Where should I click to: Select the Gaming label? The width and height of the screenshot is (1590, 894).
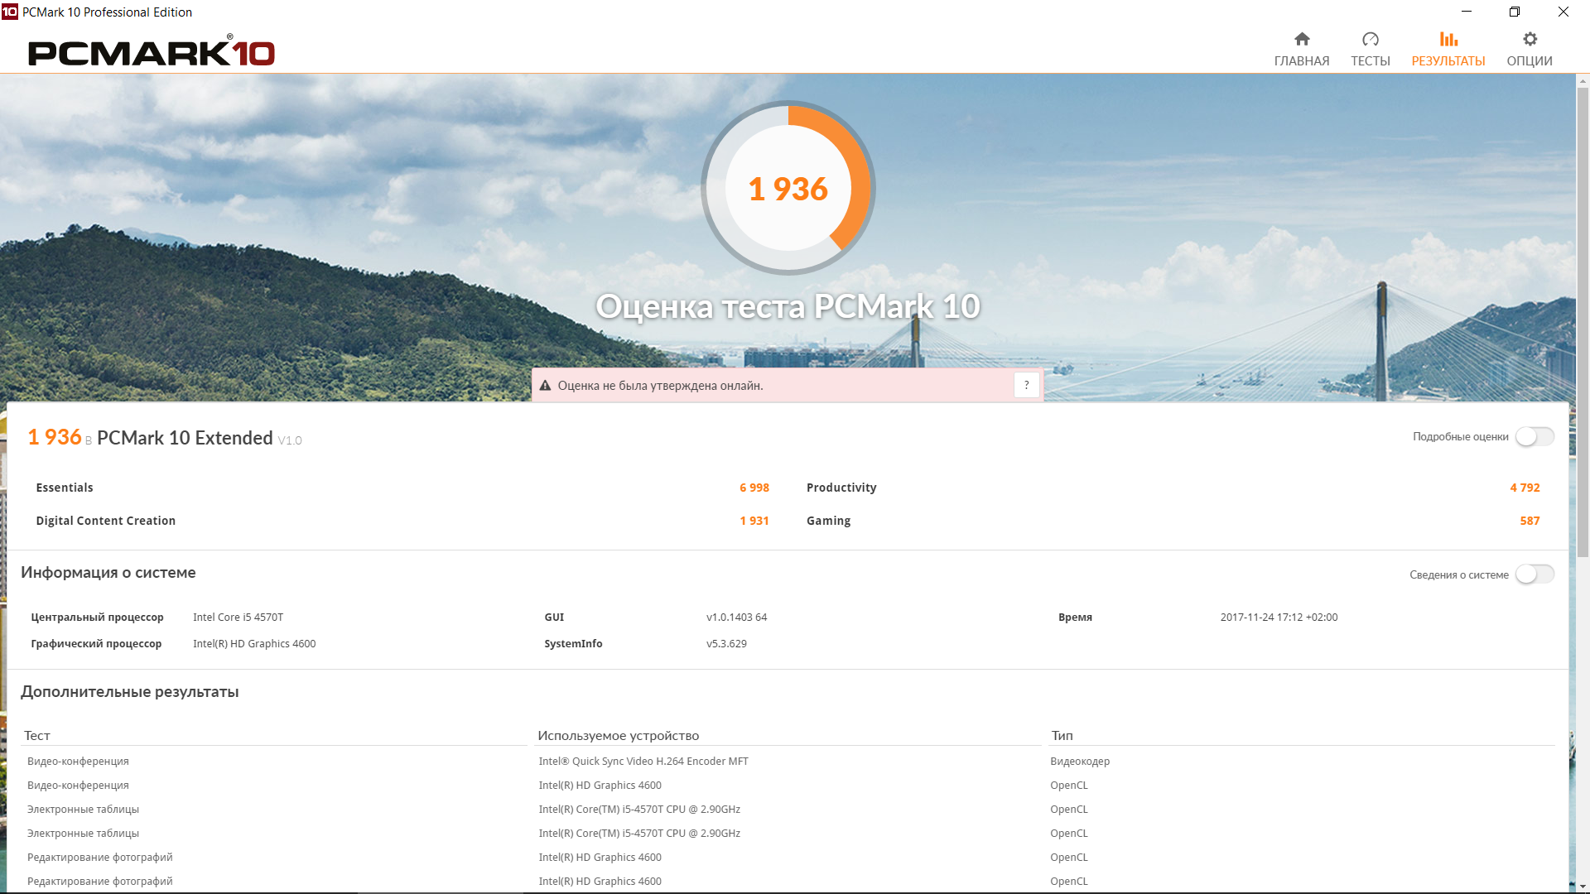[828, 521]
